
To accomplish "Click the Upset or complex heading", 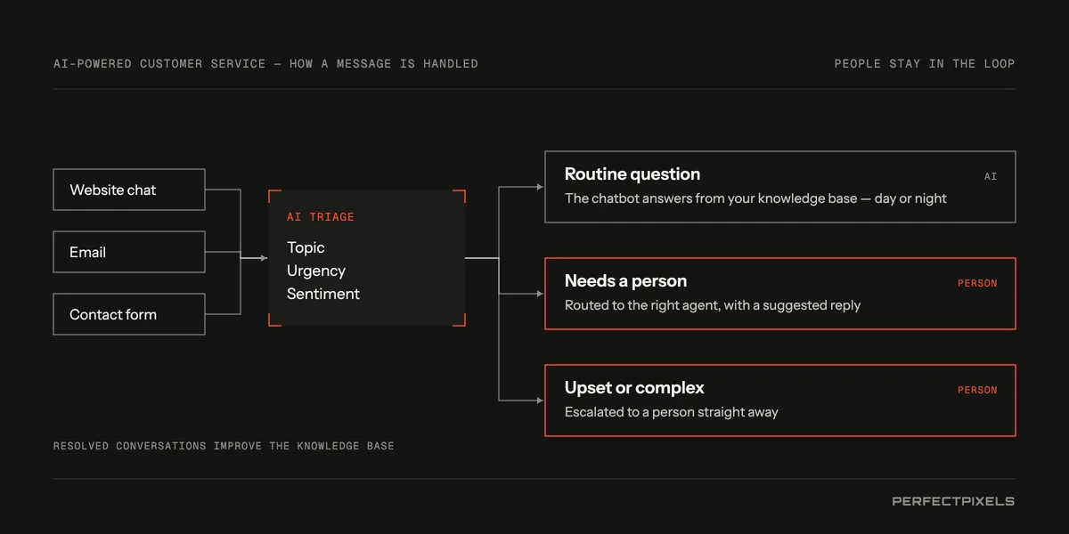I will coord(634,388).
